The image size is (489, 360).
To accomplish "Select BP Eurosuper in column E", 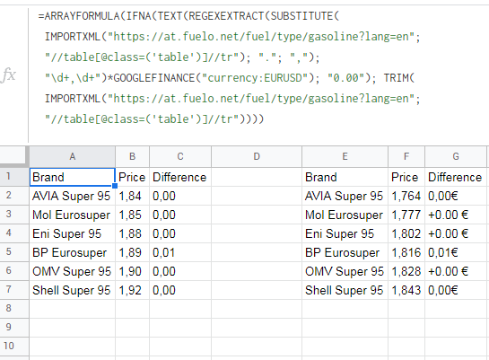I will [345, 252].
